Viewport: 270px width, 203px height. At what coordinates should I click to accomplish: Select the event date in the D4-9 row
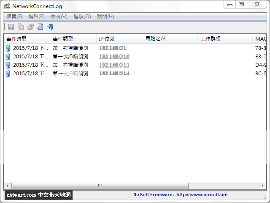coord(30,65)
